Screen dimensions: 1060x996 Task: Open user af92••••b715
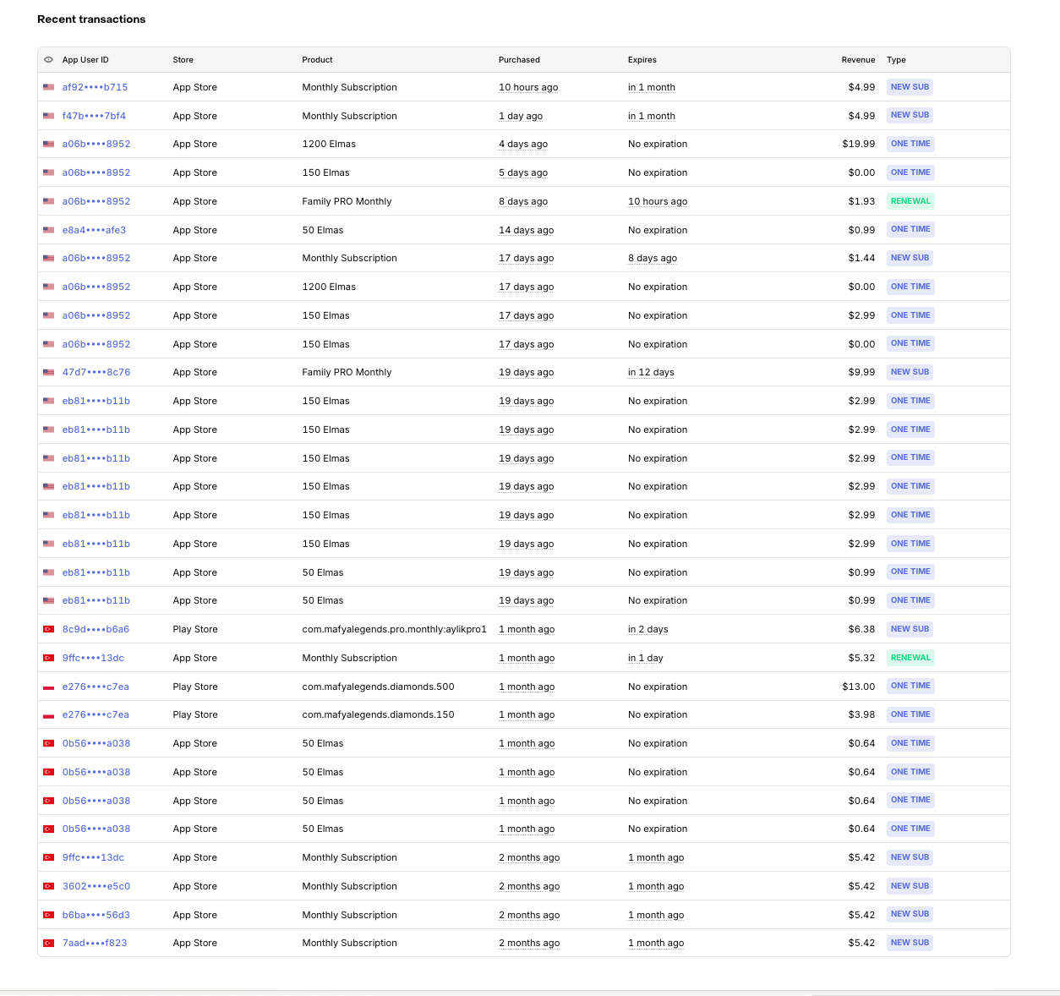[95, 87]
